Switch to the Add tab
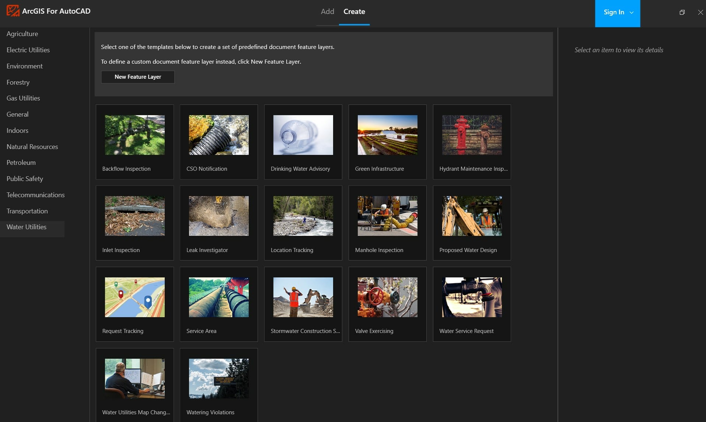 327,12
